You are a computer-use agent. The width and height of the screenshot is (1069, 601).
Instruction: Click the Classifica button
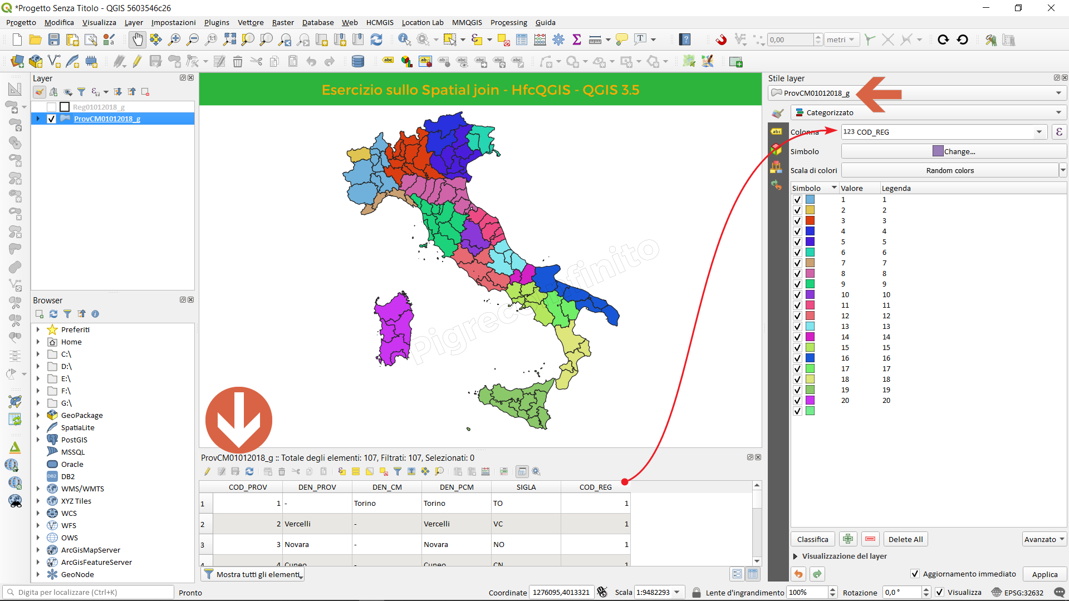point(812,539)
